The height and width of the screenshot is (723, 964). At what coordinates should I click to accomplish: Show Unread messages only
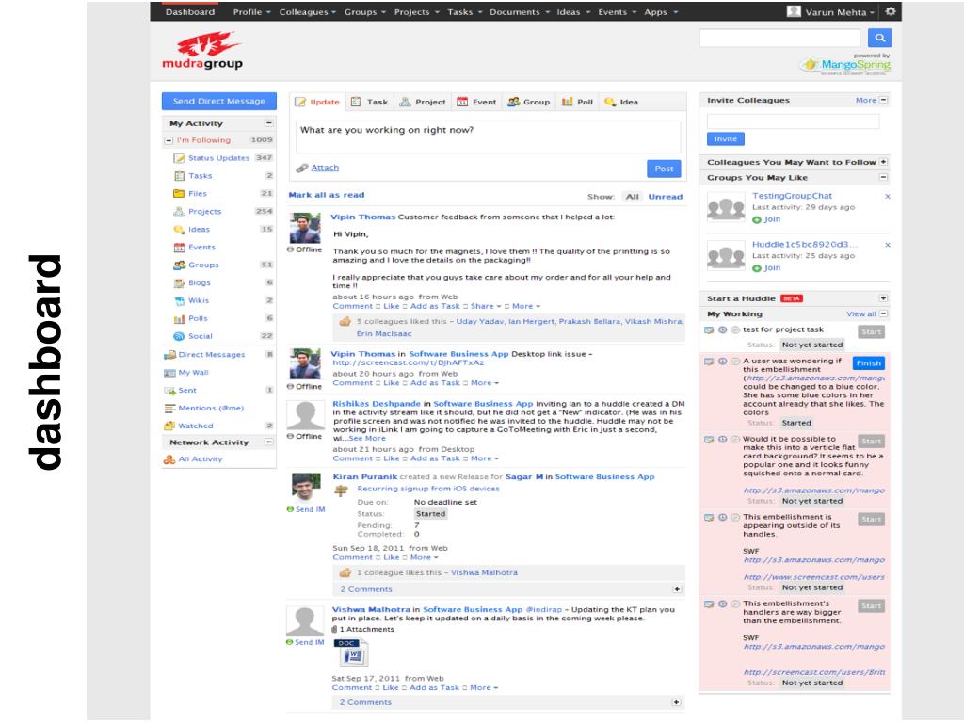point(666,197)
